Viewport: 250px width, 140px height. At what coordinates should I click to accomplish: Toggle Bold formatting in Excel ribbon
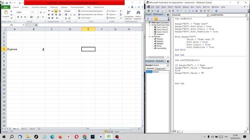coord(18,17)
